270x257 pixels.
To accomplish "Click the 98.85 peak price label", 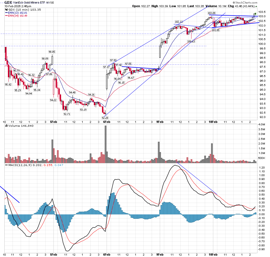I will point(52,52).
